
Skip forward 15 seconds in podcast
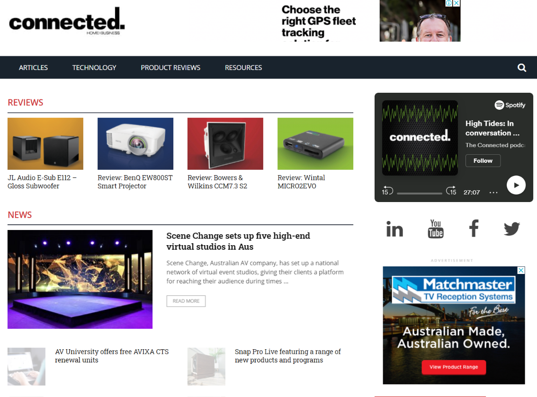451,191
